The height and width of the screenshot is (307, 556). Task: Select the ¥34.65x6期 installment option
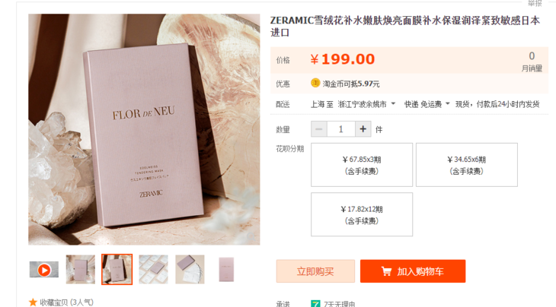pos(467,165)
